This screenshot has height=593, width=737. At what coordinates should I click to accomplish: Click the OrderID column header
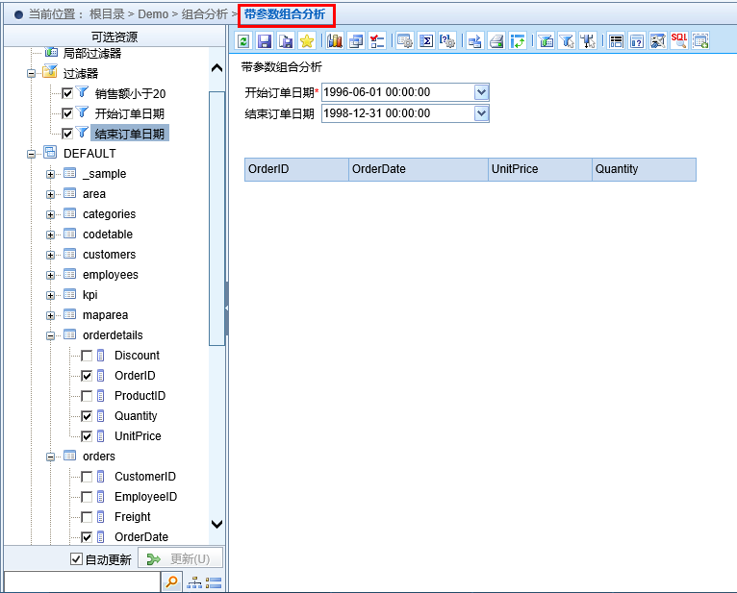[x=296, y=169]
